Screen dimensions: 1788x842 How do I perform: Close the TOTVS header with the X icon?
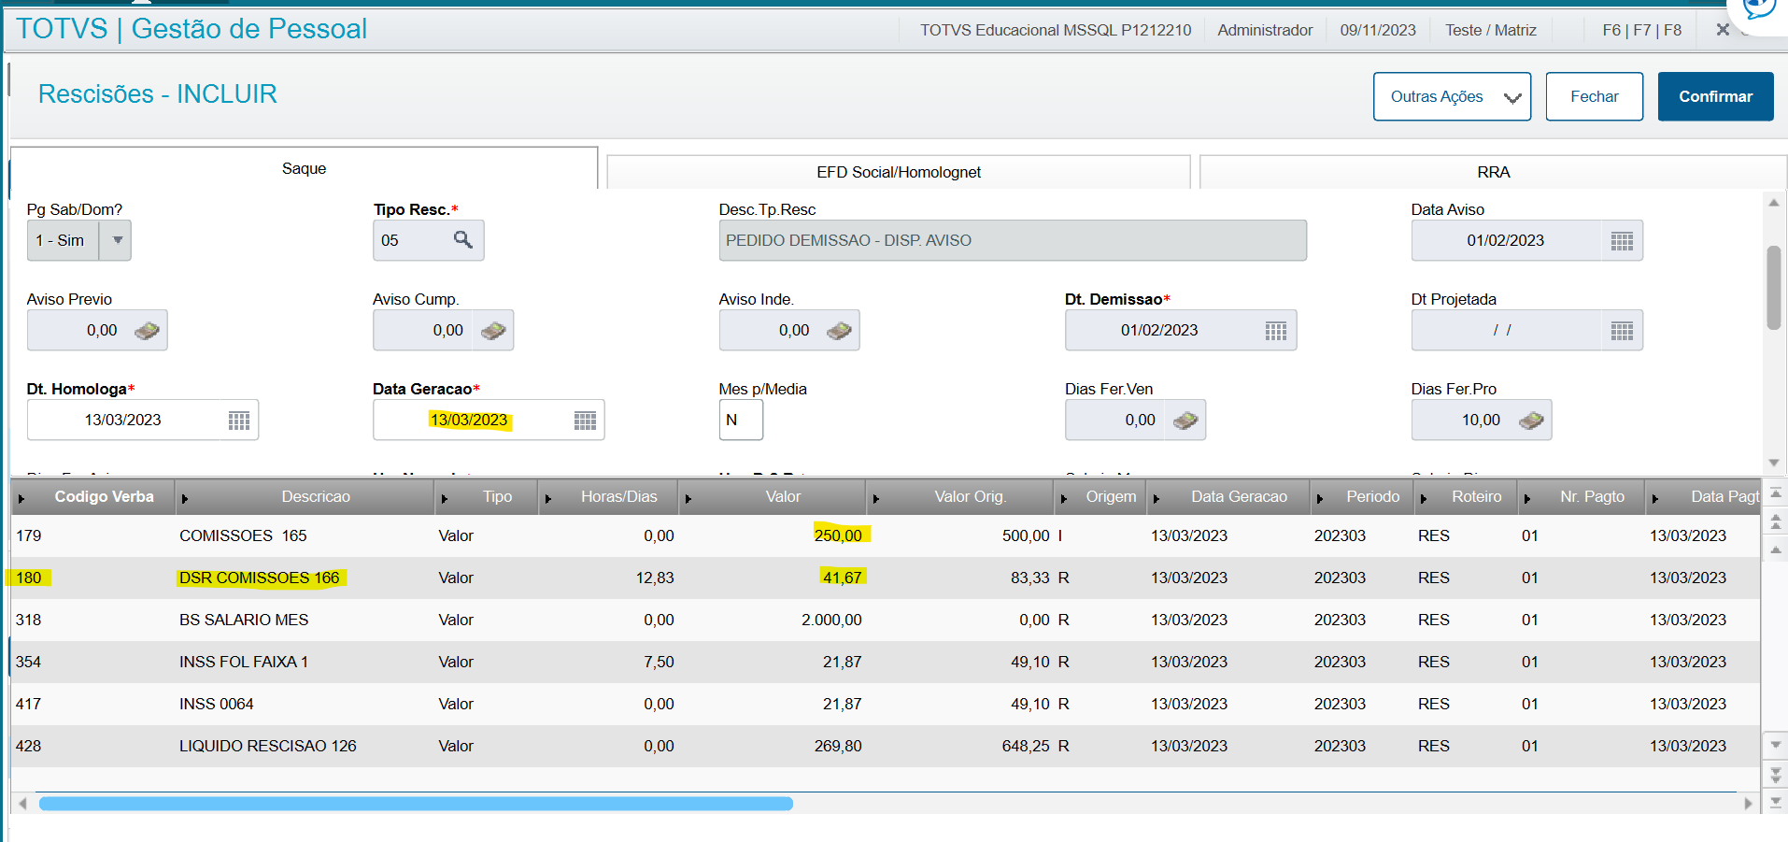tap(1723, 30)
